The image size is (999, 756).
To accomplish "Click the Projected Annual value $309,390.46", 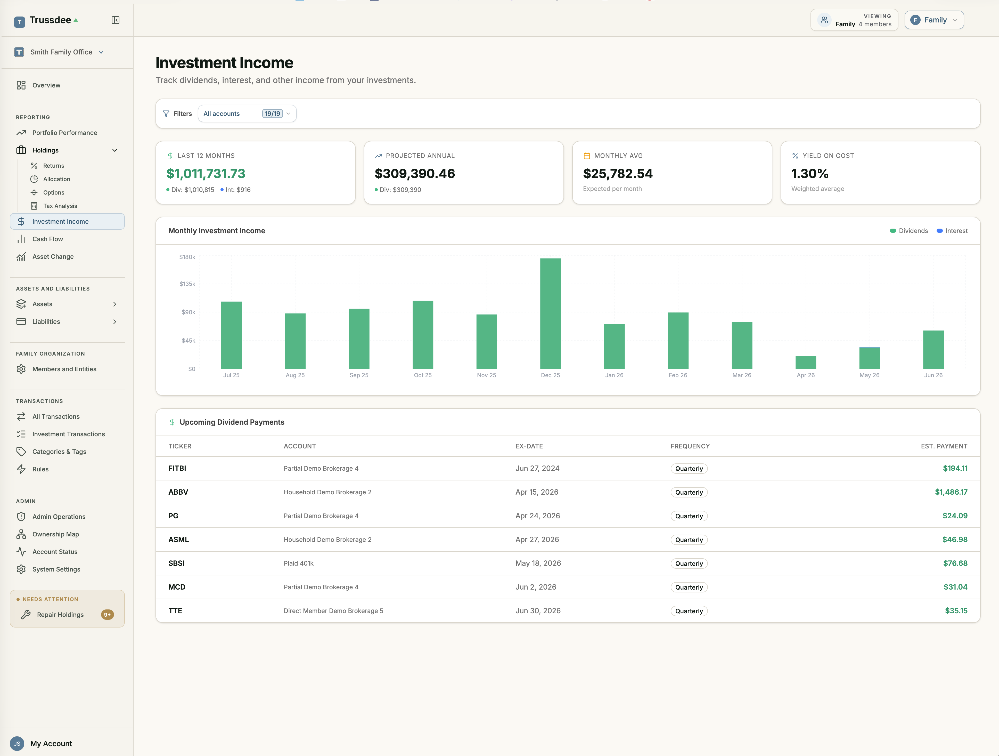I will (x=415, y=174).
